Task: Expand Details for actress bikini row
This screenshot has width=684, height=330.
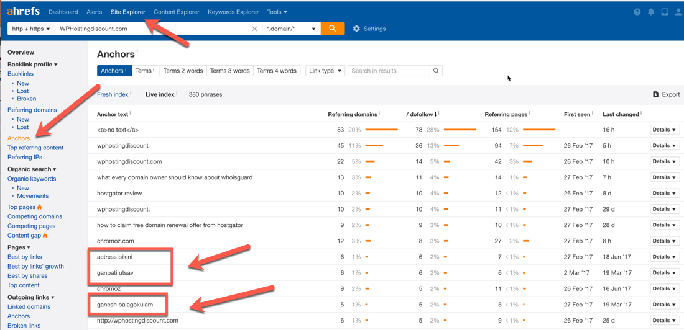Action: click(665, 257)
